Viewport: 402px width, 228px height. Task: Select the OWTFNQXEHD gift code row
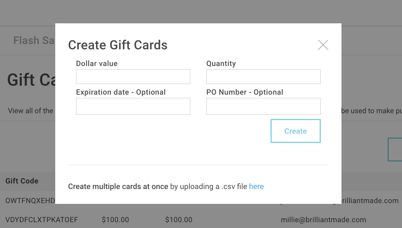coord(30,200)
